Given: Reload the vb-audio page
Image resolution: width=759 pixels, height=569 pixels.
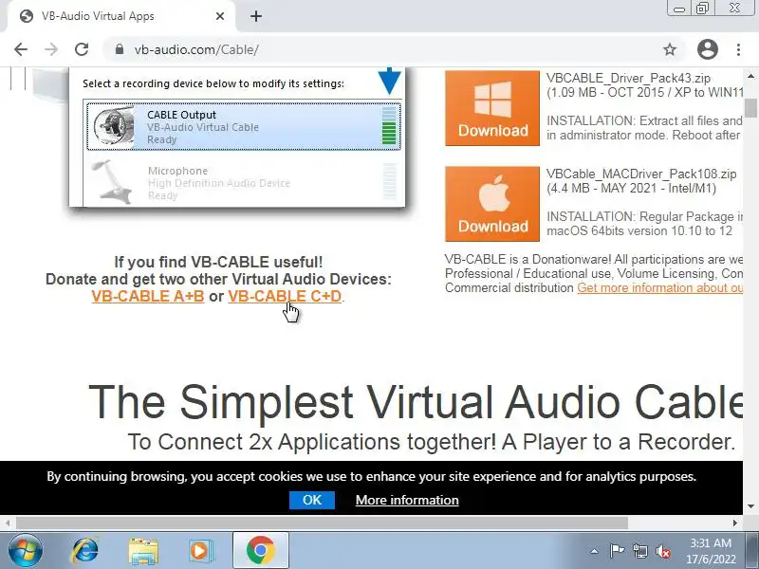Looking at the screenshot, I should pos(82,49).
